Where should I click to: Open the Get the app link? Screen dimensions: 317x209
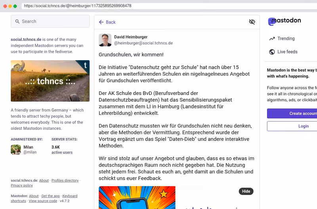[x=50, y=196]
